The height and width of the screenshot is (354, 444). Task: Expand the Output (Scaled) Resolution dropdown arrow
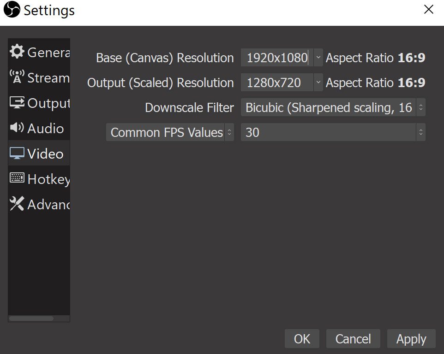[318, 83]
